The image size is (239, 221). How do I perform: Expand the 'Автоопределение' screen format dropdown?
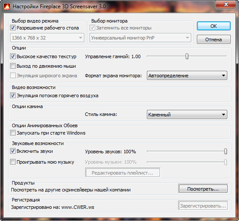coord(187,76)
